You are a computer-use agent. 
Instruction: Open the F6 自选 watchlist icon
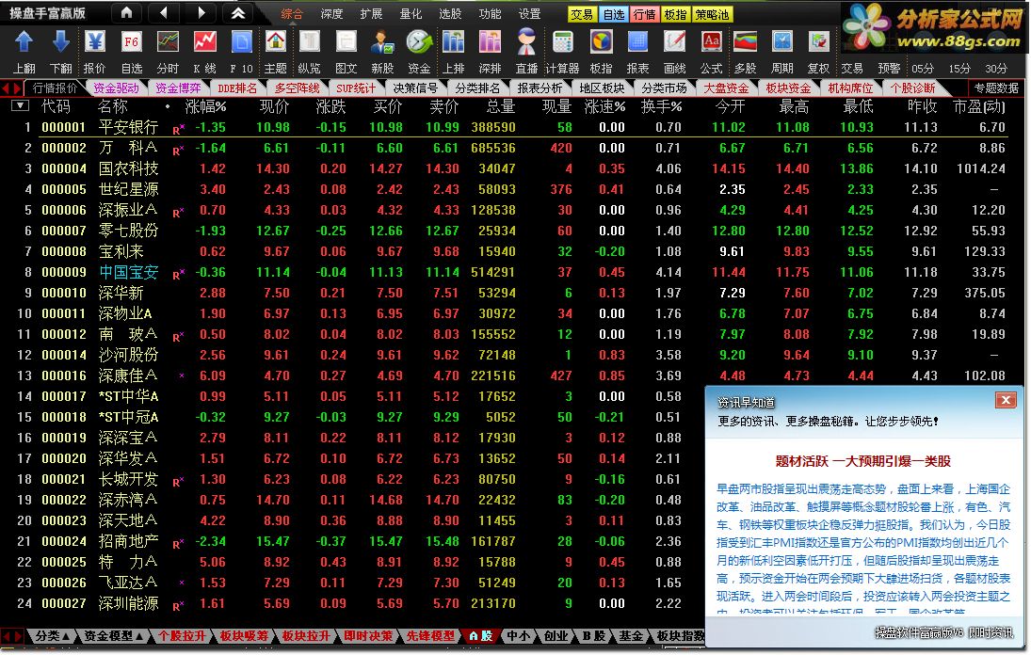pyautogui.click(x=132, y=42)
